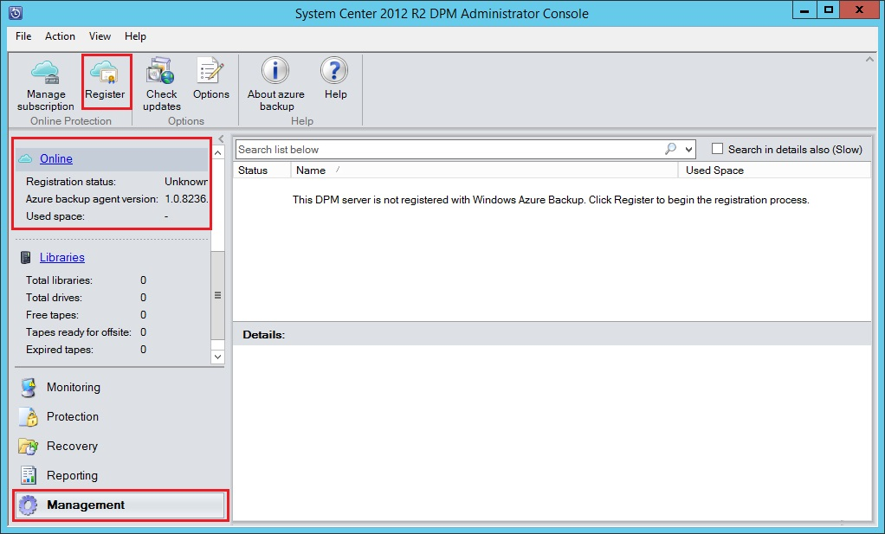Click the Libraries link
This screenshot has height=534, width=885.
(x=62, y=257)
